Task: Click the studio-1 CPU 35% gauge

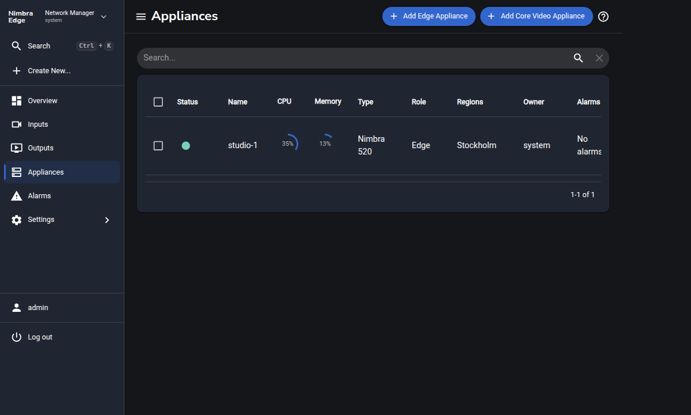Action: [288, 144]
